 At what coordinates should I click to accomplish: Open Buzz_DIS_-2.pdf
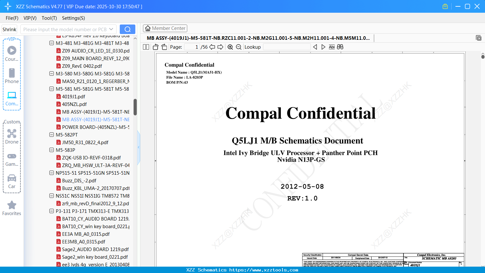point(76,180)
